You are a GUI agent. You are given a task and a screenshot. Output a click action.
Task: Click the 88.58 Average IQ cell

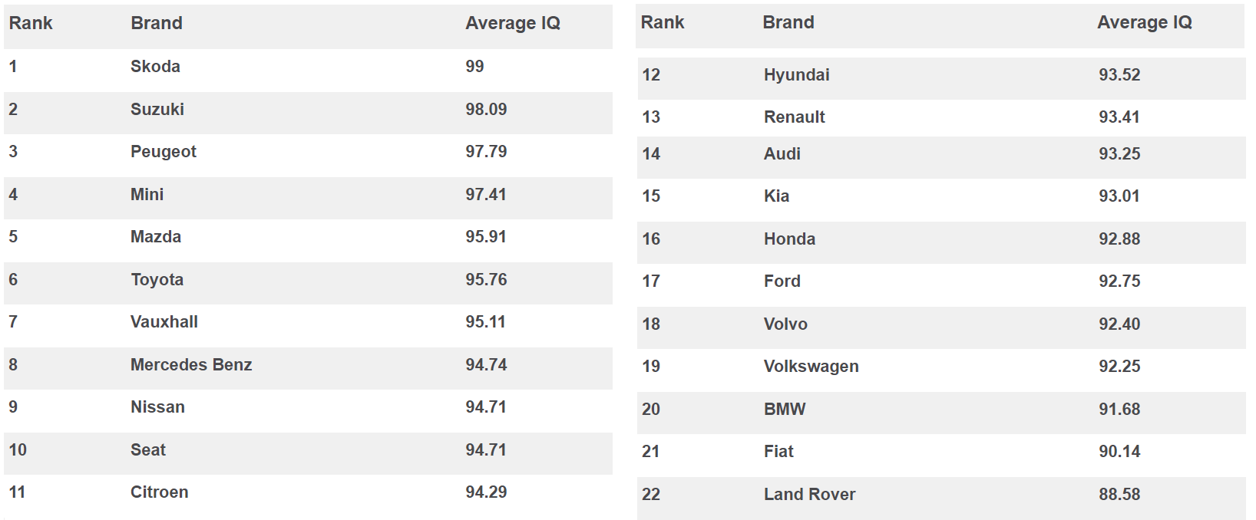1119,495
